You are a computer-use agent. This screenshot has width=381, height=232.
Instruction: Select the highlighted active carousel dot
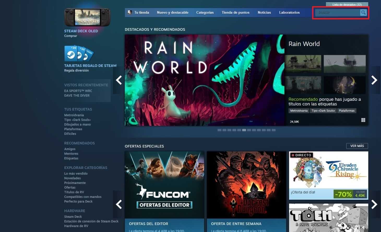[x=244, y=130]
